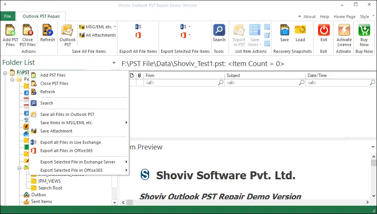Click the red Exit power icon

[324, 30]
